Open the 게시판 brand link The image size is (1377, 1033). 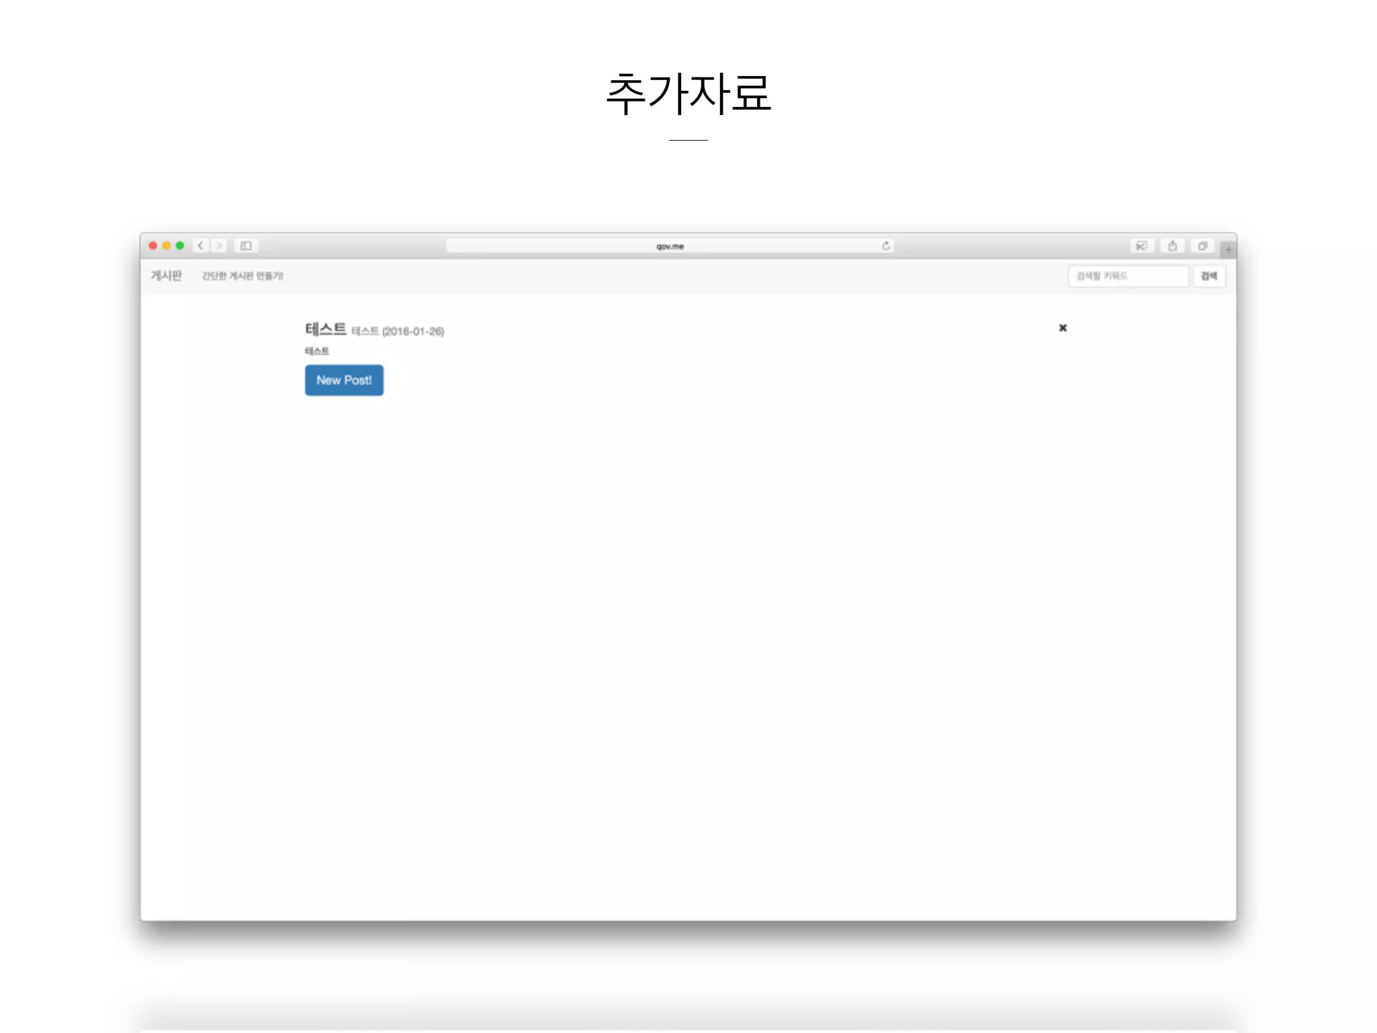click(x=166, y=276)
